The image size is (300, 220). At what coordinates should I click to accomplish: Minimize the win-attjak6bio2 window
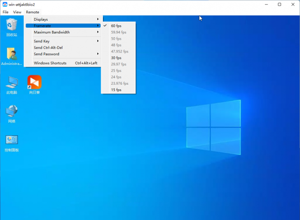[x=266, y=5]
